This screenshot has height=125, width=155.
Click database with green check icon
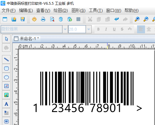coord(70,19)
